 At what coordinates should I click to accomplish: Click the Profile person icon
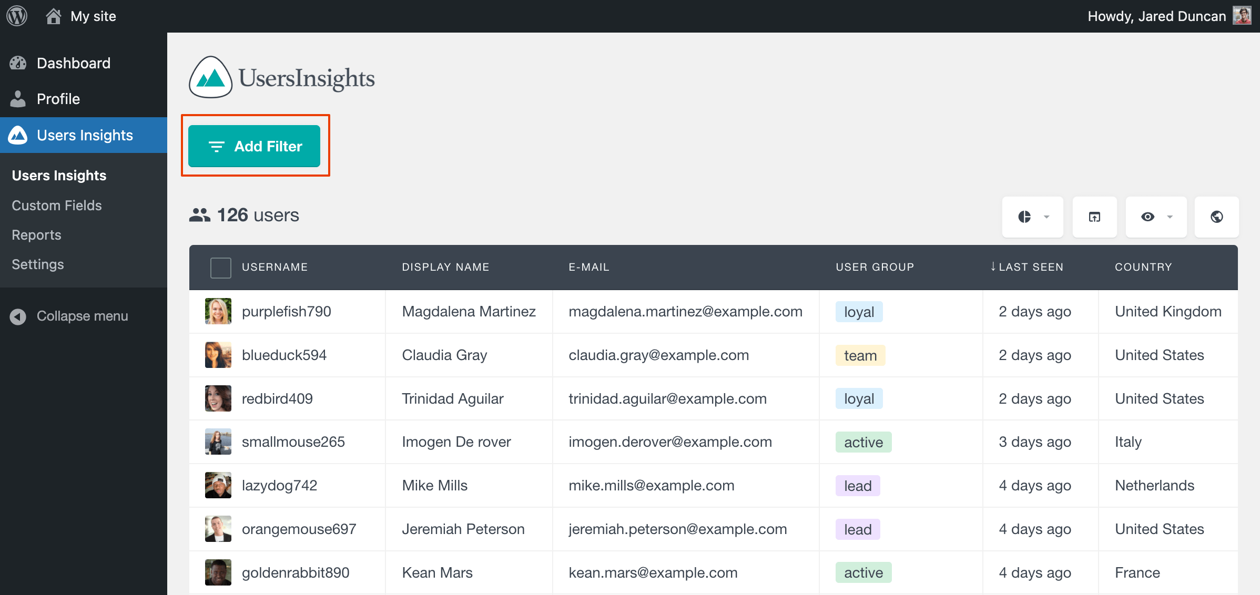[x=18, y=99]
